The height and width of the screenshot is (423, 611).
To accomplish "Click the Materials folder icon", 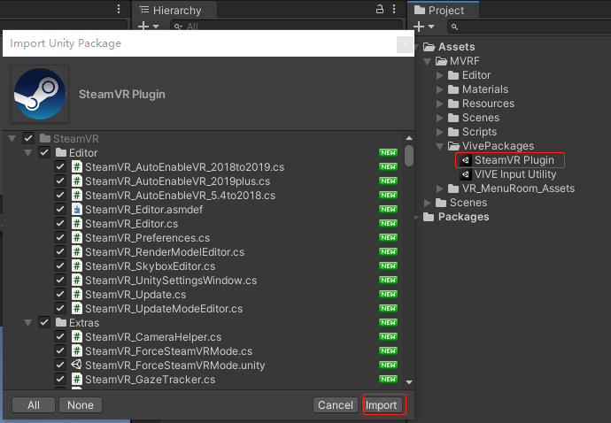I will coord(453,89).
